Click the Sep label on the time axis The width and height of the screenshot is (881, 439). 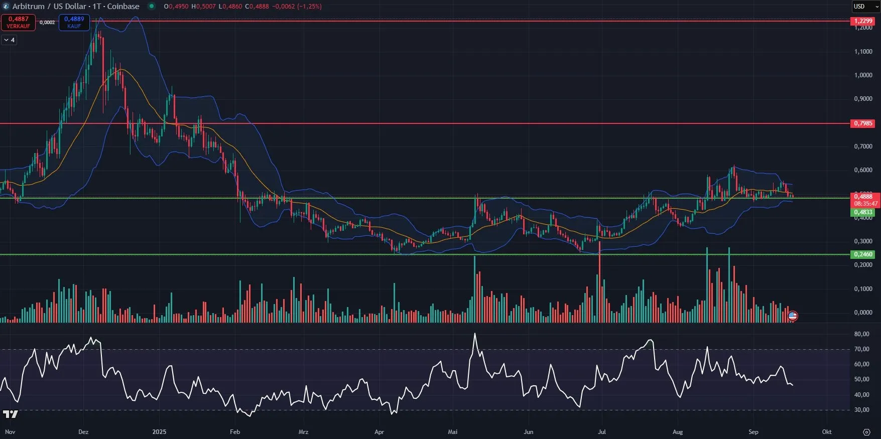tap(753, 432)
